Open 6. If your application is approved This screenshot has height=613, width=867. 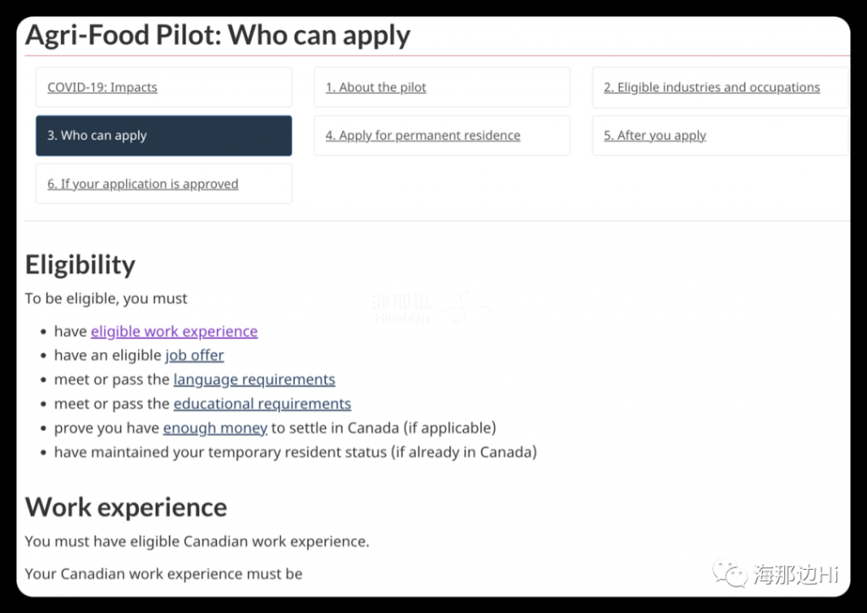[142, 184]
